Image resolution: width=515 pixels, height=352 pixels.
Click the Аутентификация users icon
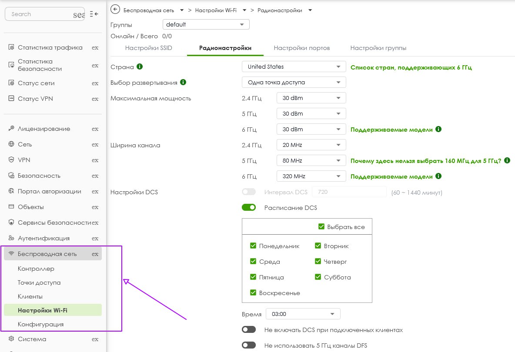click(11, 238)
